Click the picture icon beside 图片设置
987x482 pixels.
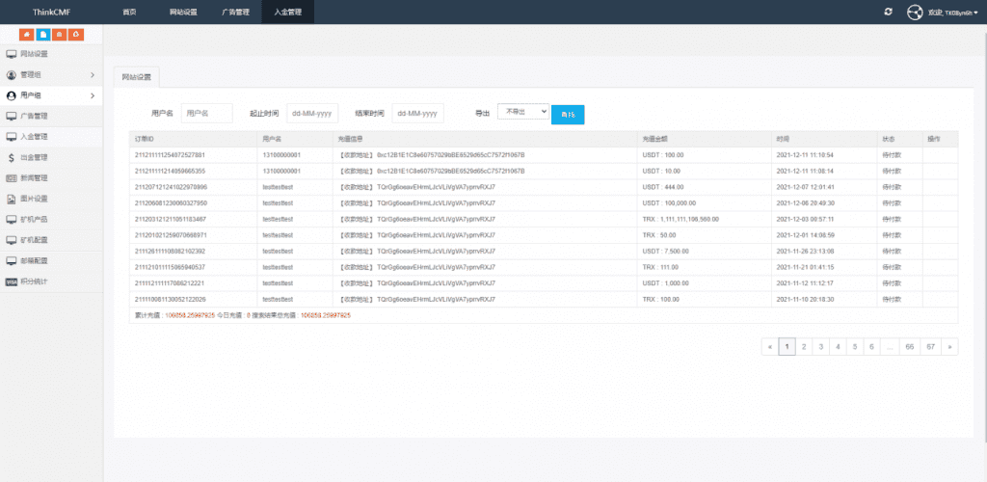click(x=12, y=199)
